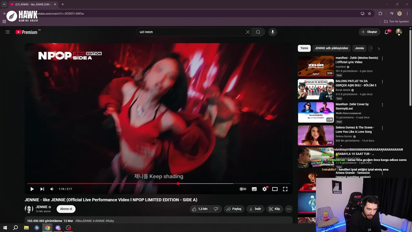Clear the search text with X icon
The height and width of the screenshot is (232, 412).
pyautogui.click(x=248, y=32)
